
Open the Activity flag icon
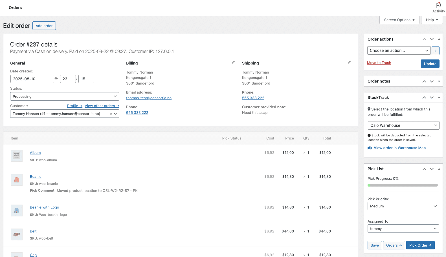438,5
